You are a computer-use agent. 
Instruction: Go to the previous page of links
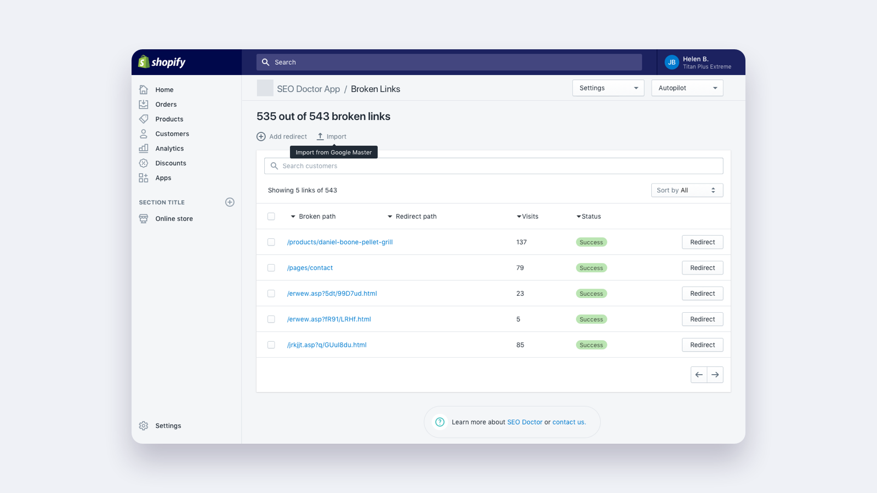coord(699,375)
